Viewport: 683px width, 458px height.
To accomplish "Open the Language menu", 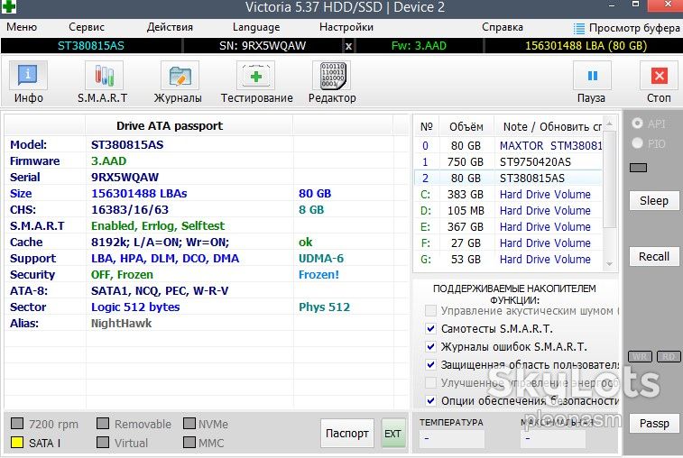I will tap(256, 27).
